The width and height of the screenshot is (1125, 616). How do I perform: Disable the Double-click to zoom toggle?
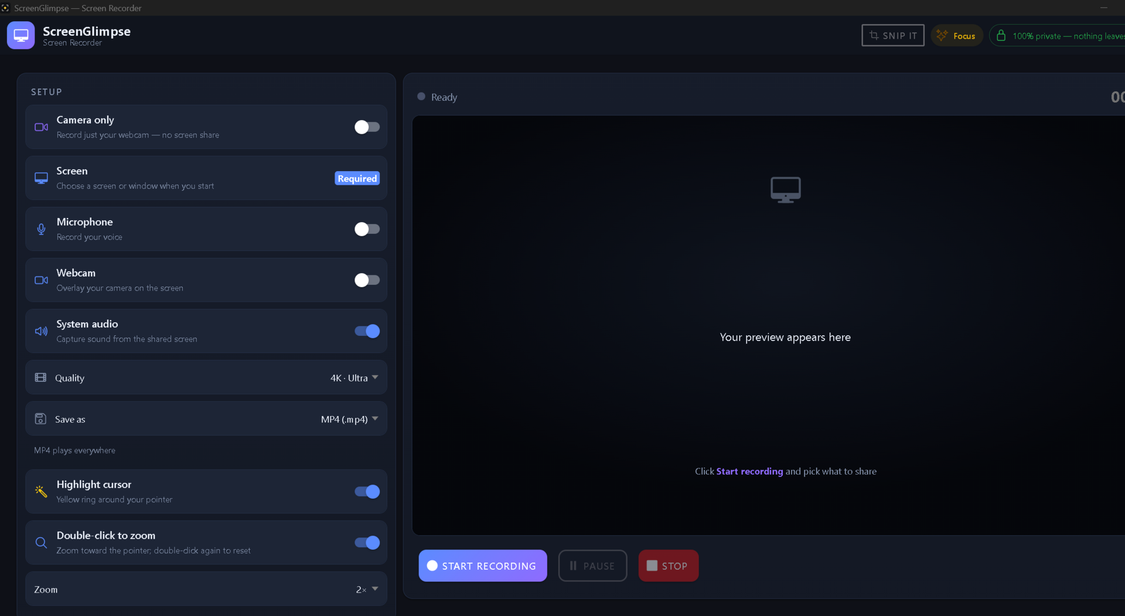[x=367, y=543]
